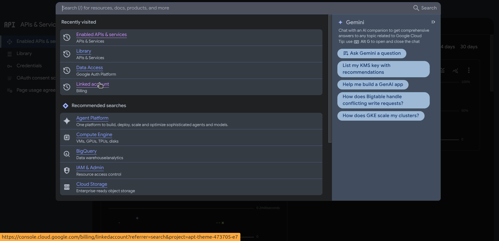Click the Enabled APIs icon in the background sidebar
The image size is (499, 241).
click(x=10, y=41)
